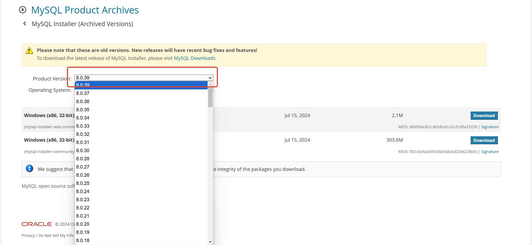
Task: Download the 2.1M web installer
Action: [484, 116]
